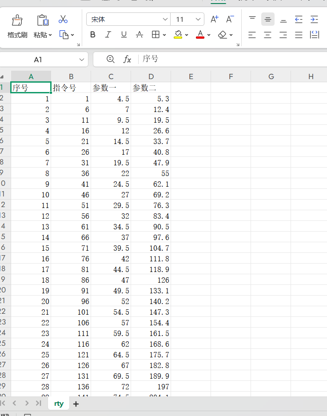The height and width of the screenshot is (416, 327).
Task: Click the Paste (粘贴) clipboard icon
Action: (x=43, y=20)
